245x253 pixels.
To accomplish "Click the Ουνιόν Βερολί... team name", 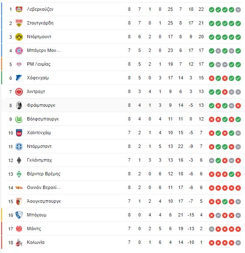I will 44,187.
